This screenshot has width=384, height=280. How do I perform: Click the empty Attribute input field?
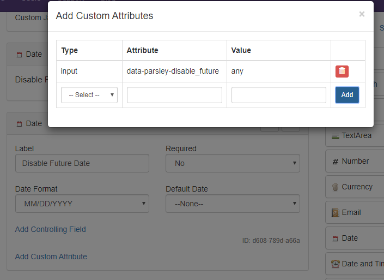(174, 95)
